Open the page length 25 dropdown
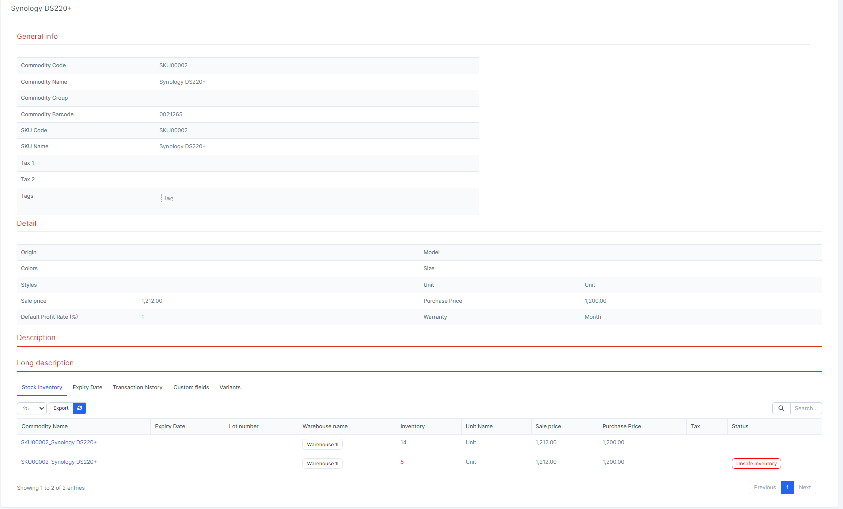This screenshot has height=509, width=843. coord(32,408)
